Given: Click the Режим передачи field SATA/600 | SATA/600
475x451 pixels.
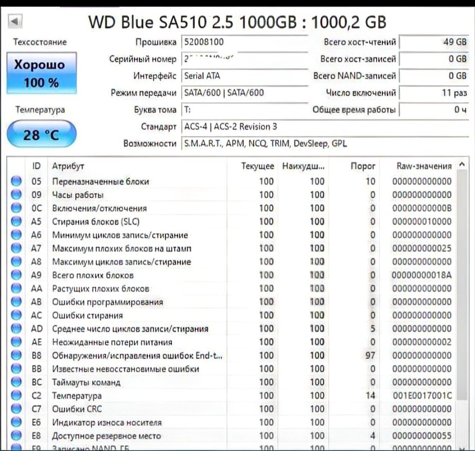Looking at the screenshot, I should pos(245,93).
